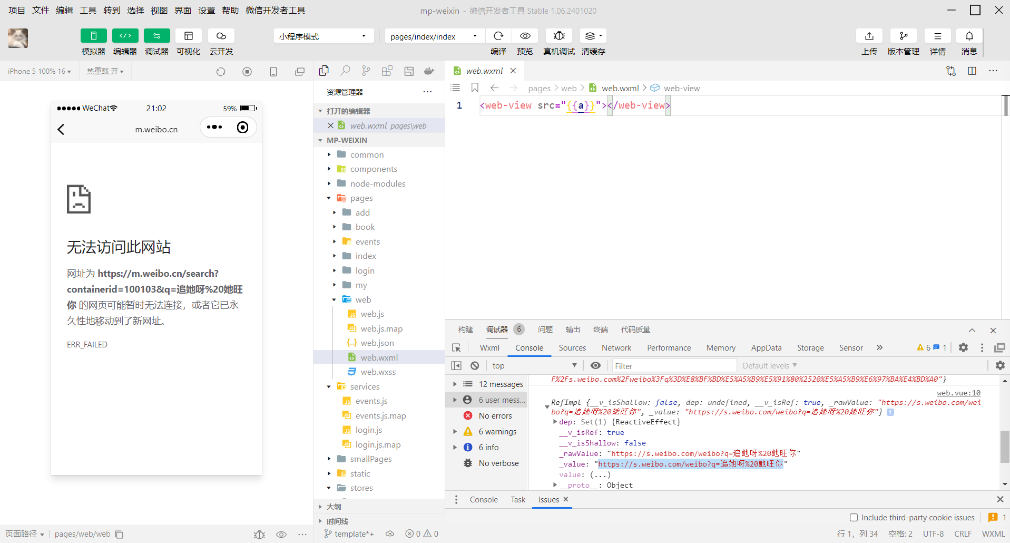The width and height of the screenshot is (1010, 543).
Task: Click the compile (编译) refresh icon
Action: tap(498, 36)
